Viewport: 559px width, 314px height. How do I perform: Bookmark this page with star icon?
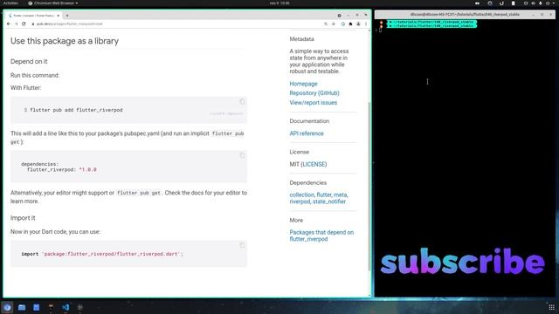pyautogui.click(x=334, y=24)
